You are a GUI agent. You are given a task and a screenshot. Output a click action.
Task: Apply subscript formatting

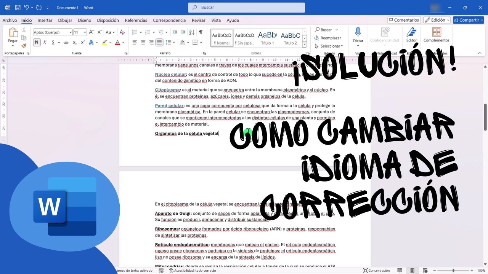coord(74,43)
